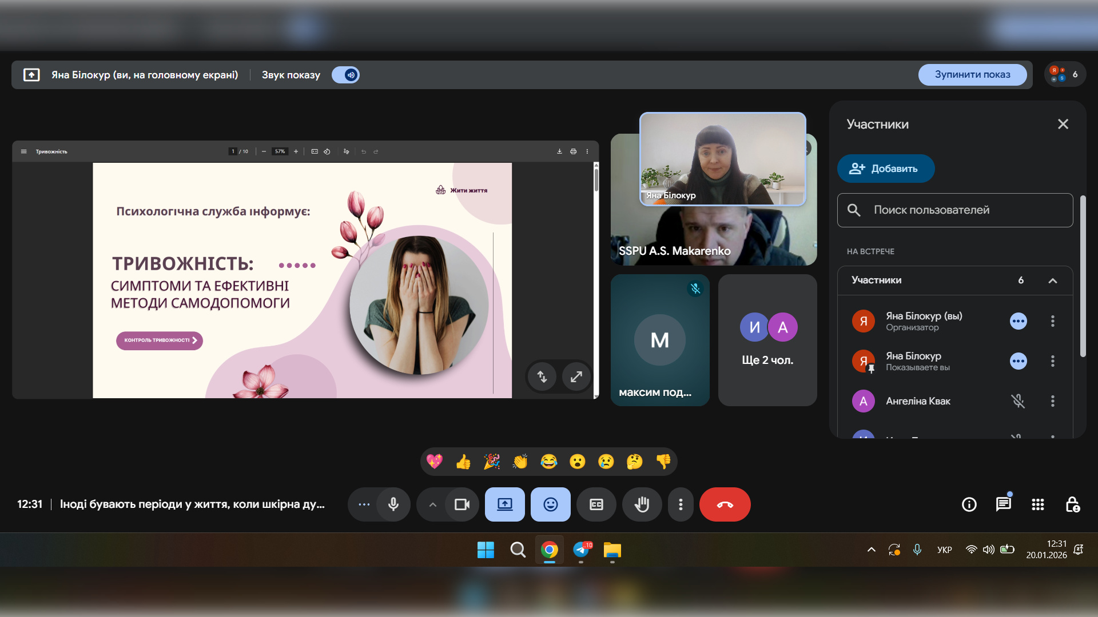The width and height of the screenshot is (1098, 617).
Task: Collapse the Участники list section
Action: point(1052,281)
